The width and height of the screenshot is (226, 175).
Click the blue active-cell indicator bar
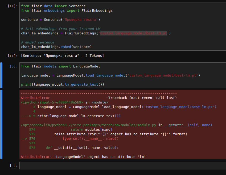pyautogui.click(x=1, y=75)
